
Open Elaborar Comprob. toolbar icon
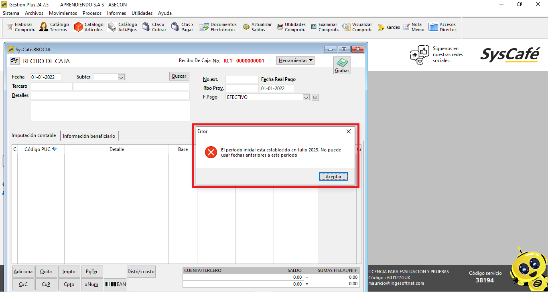coord(10,27)
